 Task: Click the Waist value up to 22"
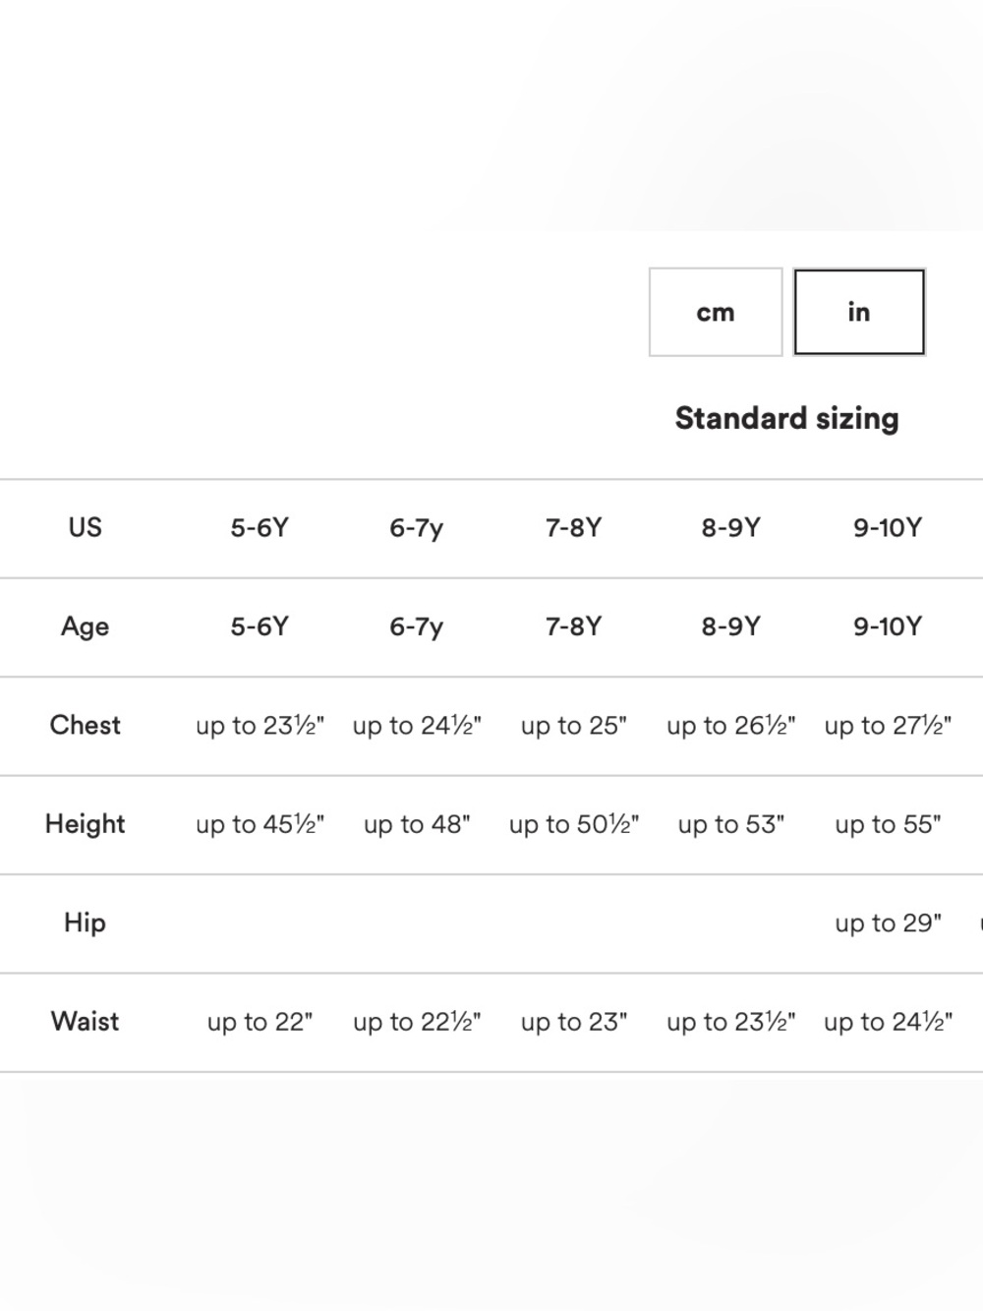[x=260, y=1022]
